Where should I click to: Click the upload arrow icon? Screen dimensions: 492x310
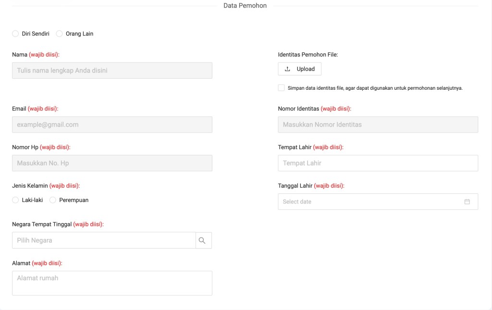287,69
